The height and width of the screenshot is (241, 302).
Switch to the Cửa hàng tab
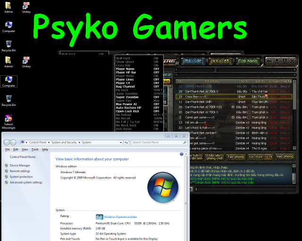click(247, 61)
